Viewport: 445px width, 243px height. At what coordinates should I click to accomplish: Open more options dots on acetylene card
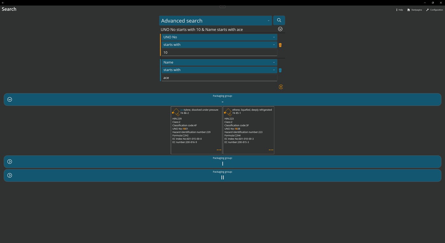point(219,150)
